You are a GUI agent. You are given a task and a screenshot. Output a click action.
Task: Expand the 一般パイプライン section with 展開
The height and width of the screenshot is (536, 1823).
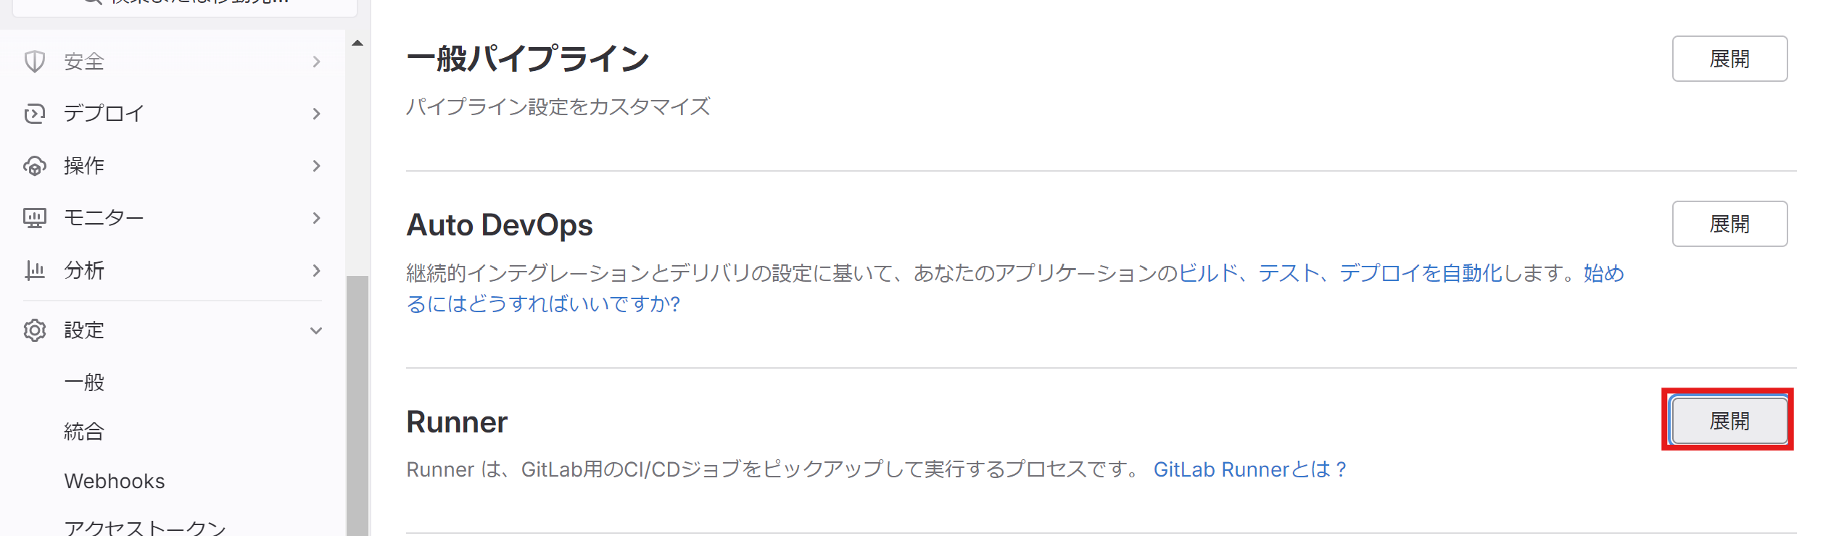[1729, 59]
